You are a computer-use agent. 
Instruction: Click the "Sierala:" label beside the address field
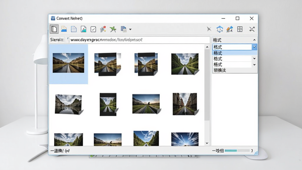pos(57,40)
